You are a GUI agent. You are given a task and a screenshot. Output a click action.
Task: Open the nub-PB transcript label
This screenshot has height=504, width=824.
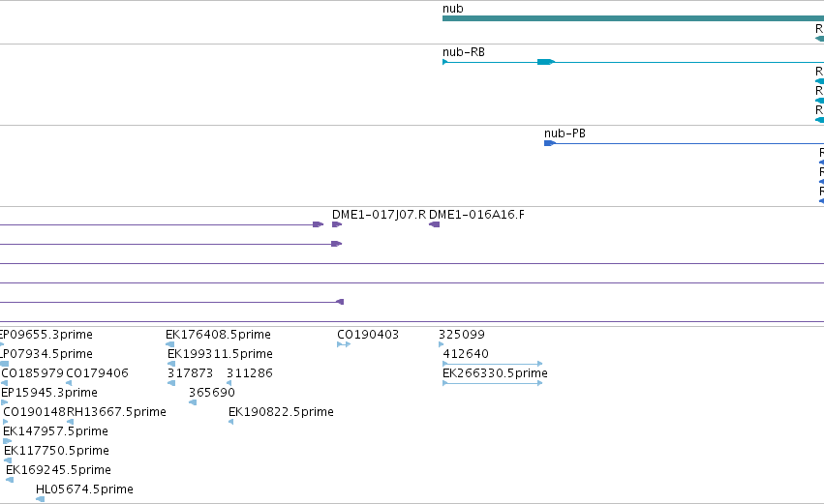coord(565,133)
